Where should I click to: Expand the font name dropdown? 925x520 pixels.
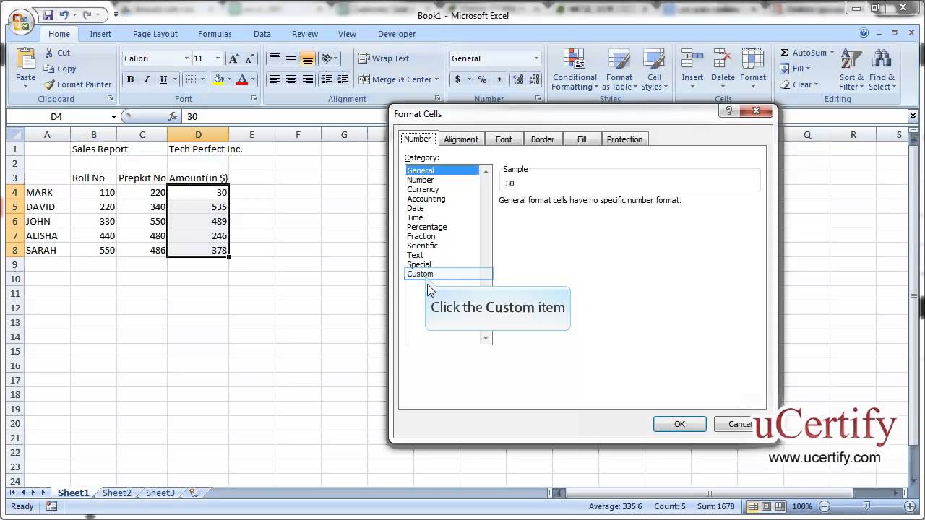coord(186,58)
